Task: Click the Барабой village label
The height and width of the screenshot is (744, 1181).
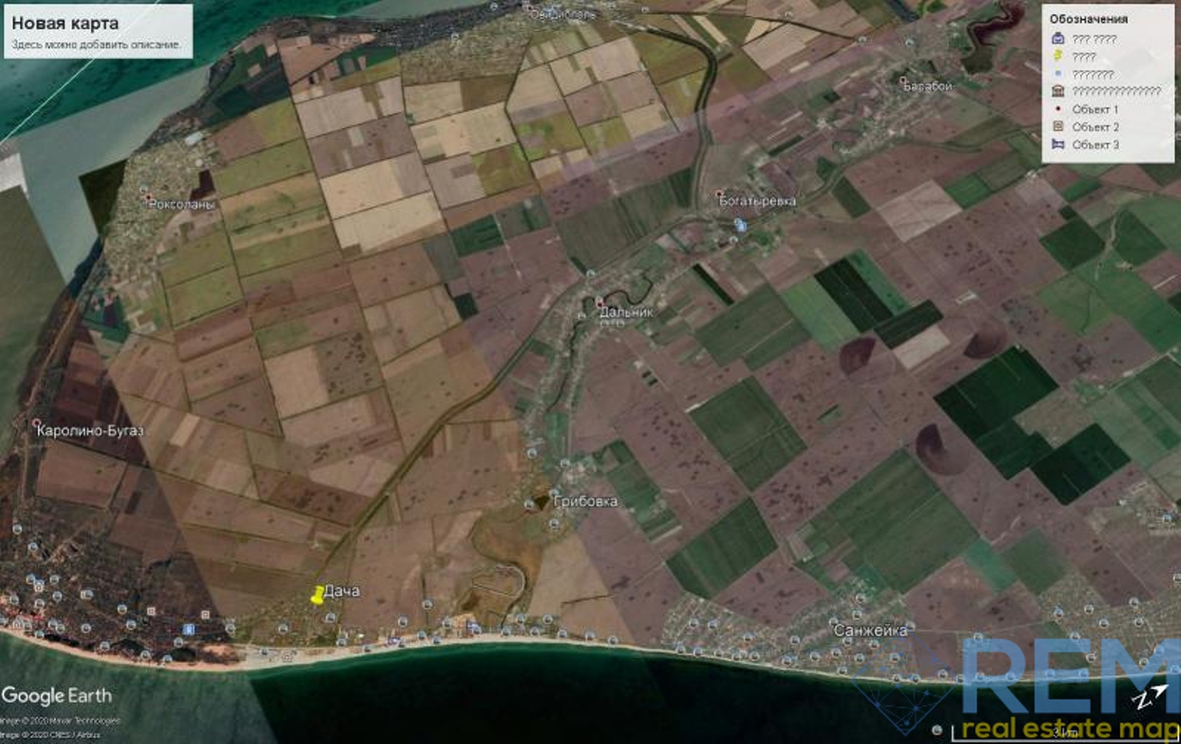Action: (x=928, y=86)
